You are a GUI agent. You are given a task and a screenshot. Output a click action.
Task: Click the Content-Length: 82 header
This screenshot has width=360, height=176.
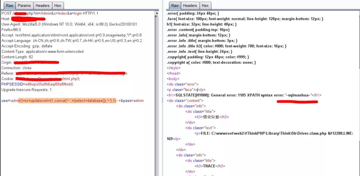coord(17,57)
